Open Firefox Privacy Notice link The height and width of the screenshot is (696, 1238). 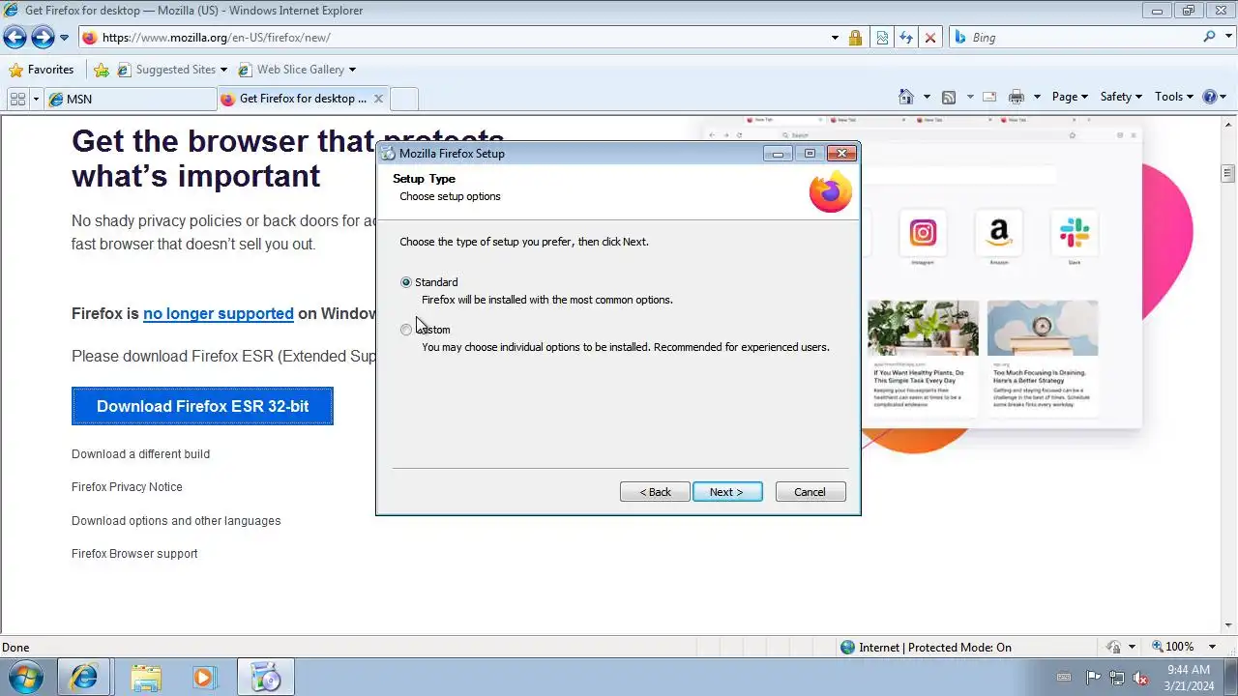(x=127, y=487)
